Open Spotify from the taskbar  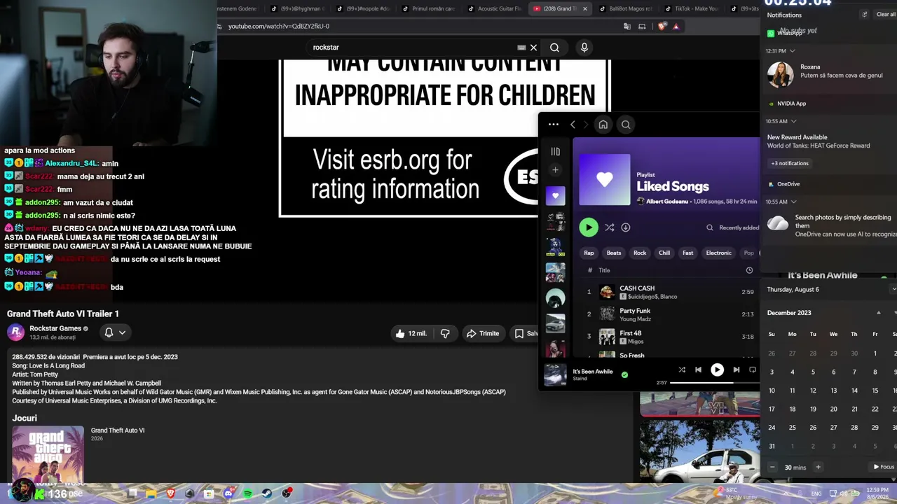(x=248, y=493)
